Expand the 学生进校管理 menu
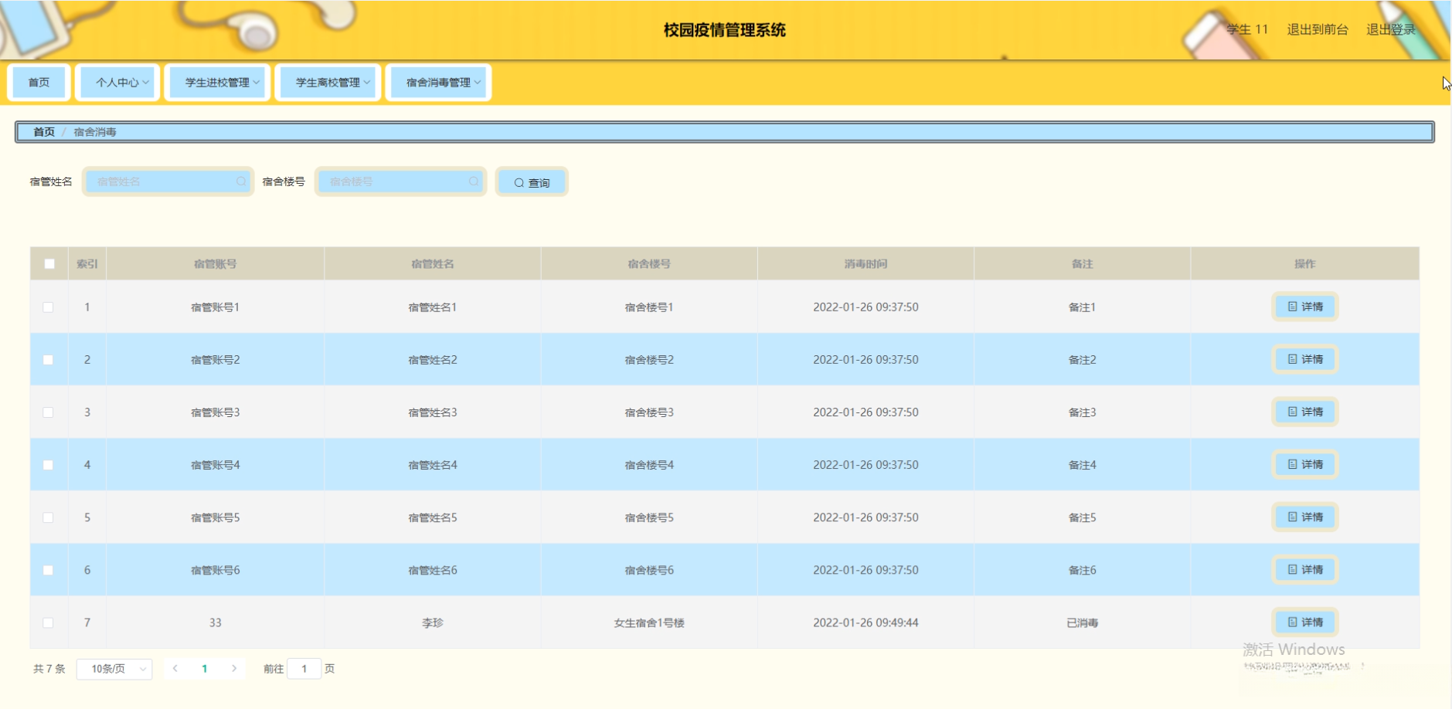 218,83
